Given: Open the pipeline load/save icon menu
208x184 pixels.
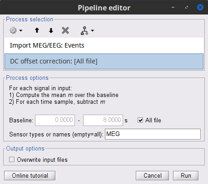Looking at the screenshot, I should pos(84,31).
